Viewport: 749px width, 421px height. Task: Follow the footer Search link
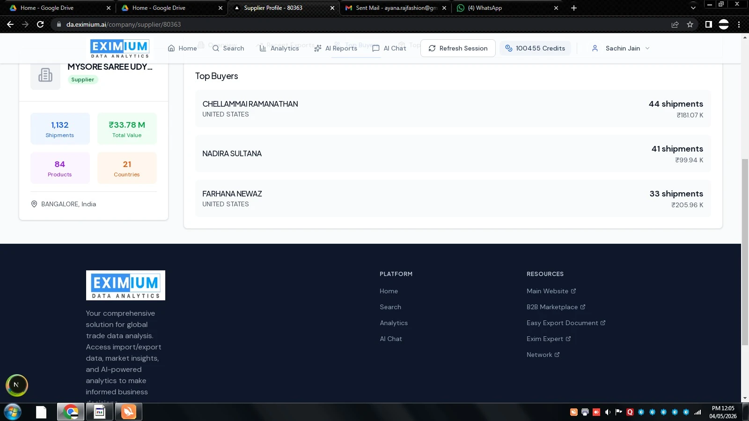coord(390,307)
